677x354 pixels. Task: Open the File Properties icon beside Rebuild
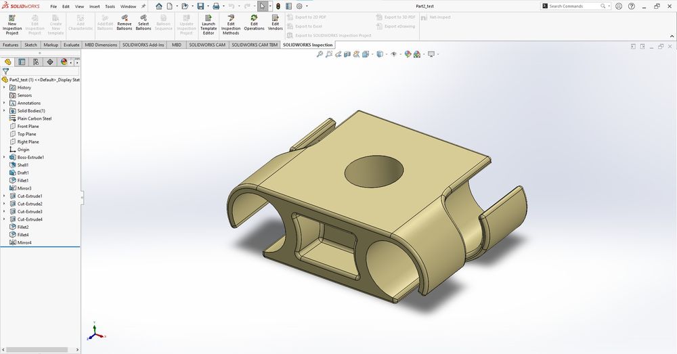pos(288,6)
